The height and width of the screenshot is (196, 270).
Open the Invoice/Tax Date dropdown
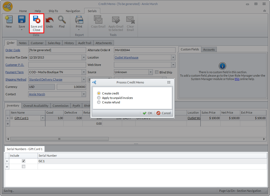[x=84, y=57]
